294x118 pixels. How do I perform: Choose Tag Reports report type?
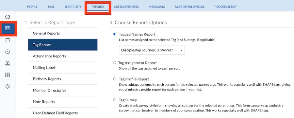[x=63, y=45]
